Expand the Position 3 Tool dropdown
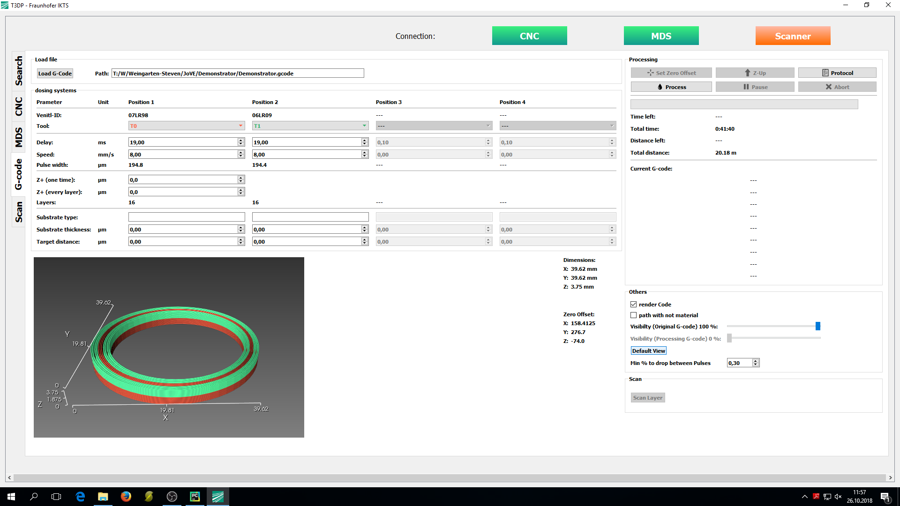 pos(434,126)
